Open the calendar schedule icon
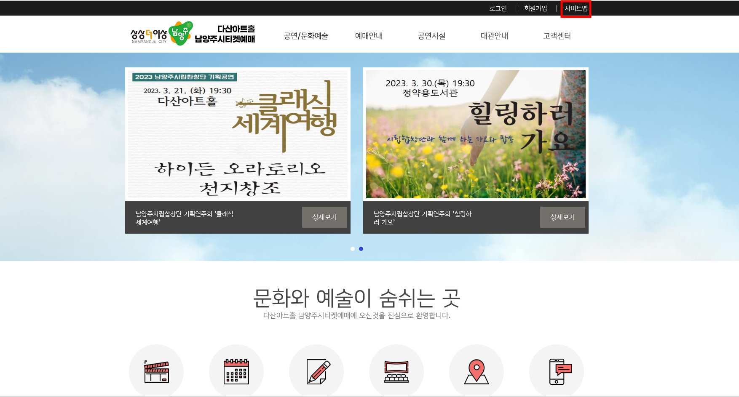The width and height of the screenshot is (739, 397). 236,371
